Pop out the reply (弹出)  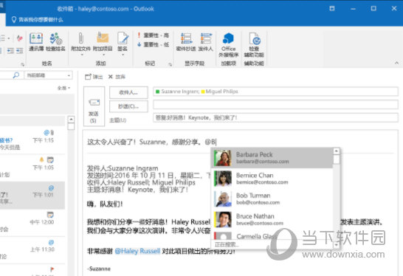[94, 77]
